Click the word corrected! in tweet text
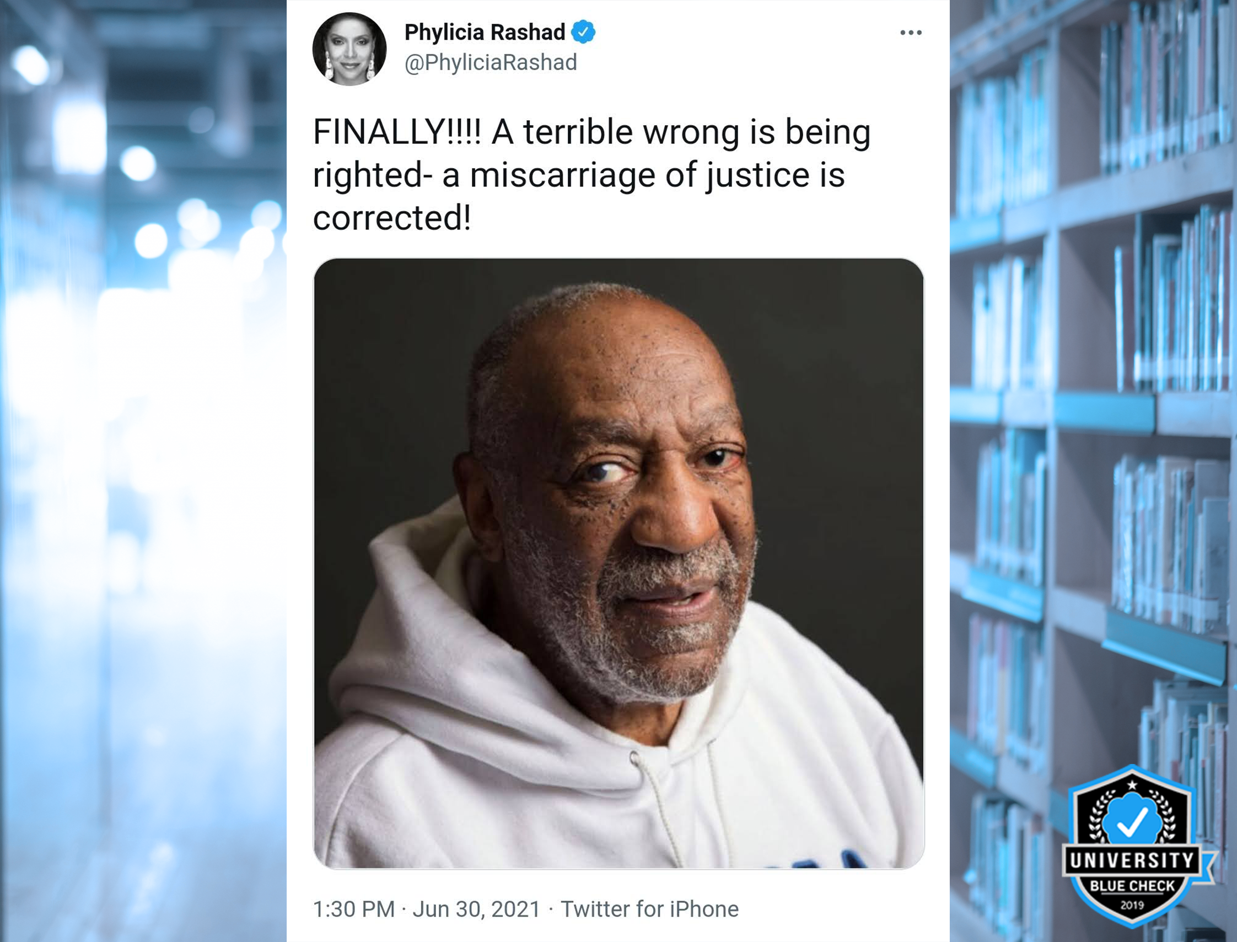Image resolution: width=1237 pixels, height=942 pixels. (392, 218)
